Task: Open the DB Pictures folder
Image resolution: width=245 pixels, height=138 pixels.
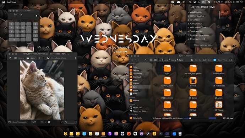Action: pos(167,106)
